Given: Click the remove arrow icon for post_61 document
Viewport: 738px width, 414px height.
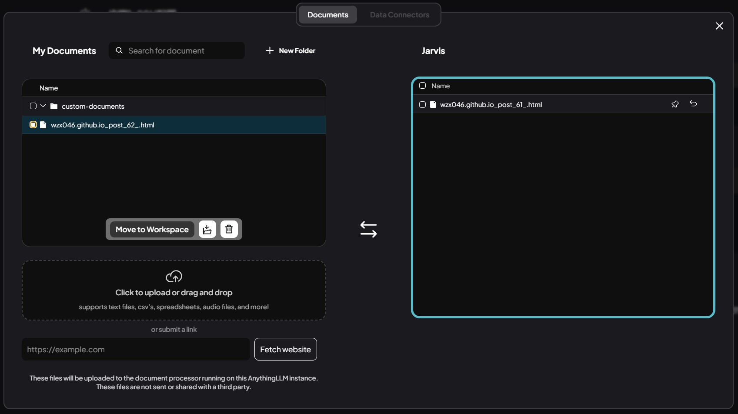Looking at the screenshot, I should pyautogui.click(x=693, y=104).
